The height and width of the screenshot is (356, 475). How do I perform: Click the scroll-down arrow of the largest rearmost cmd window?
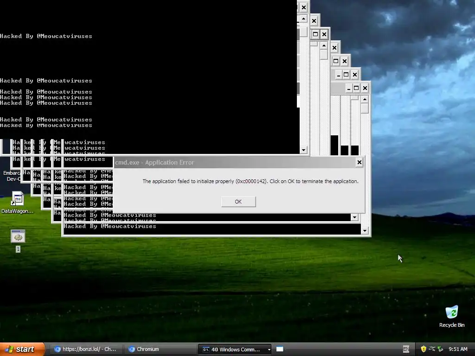pyautogui.click(x=303, y=150)
